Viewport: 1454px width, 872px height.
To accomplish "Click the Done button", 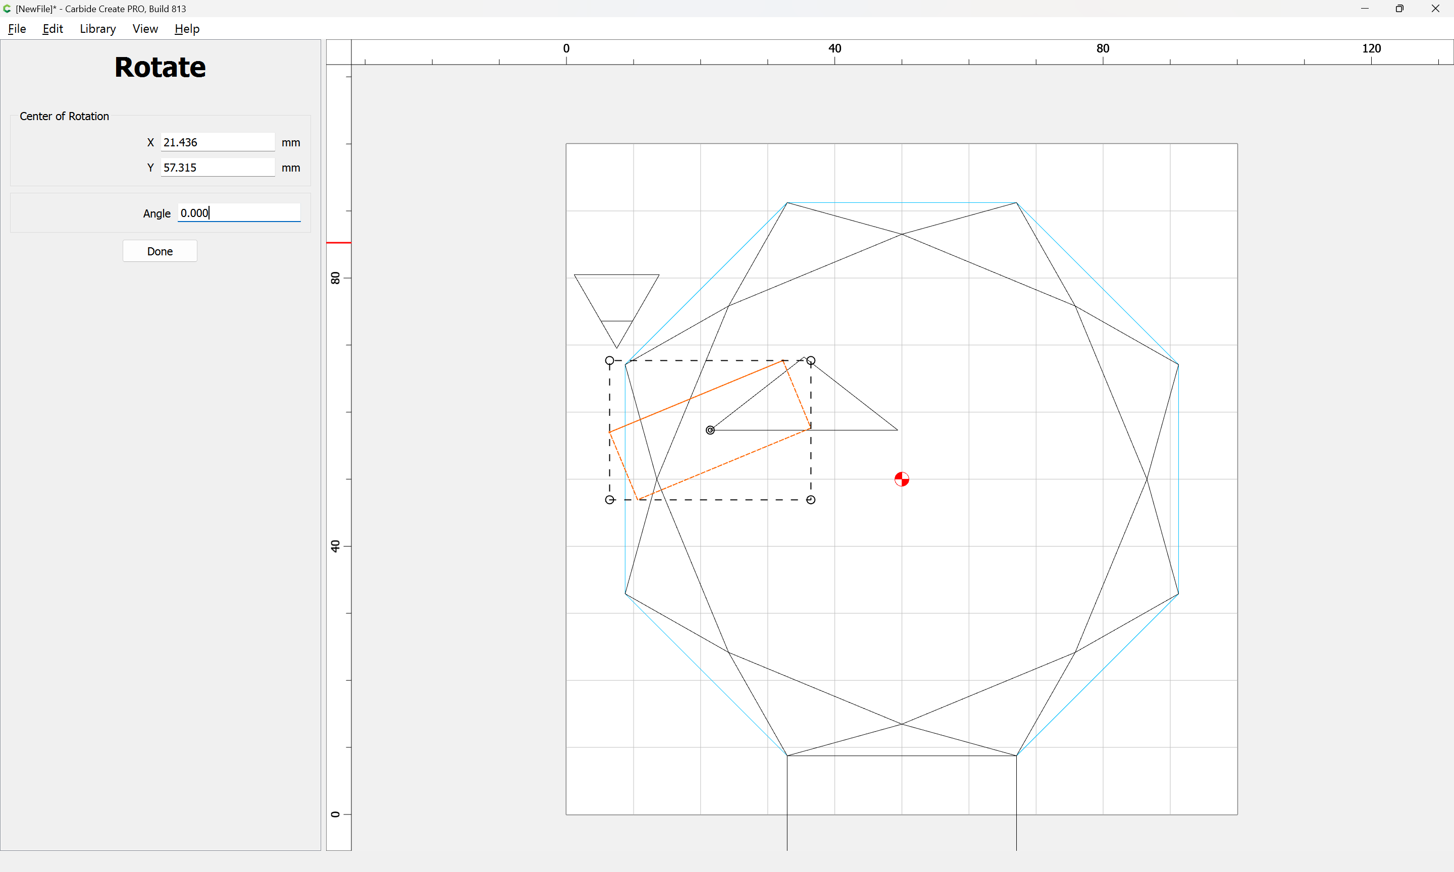I will coord(160,251).
